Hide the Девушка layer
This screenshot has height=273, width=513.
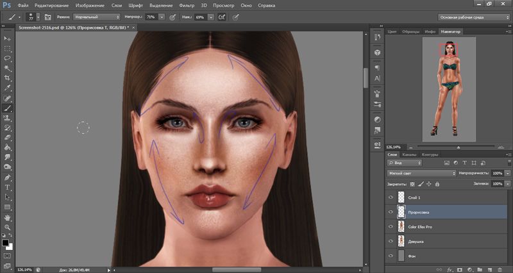pos(391,242)
